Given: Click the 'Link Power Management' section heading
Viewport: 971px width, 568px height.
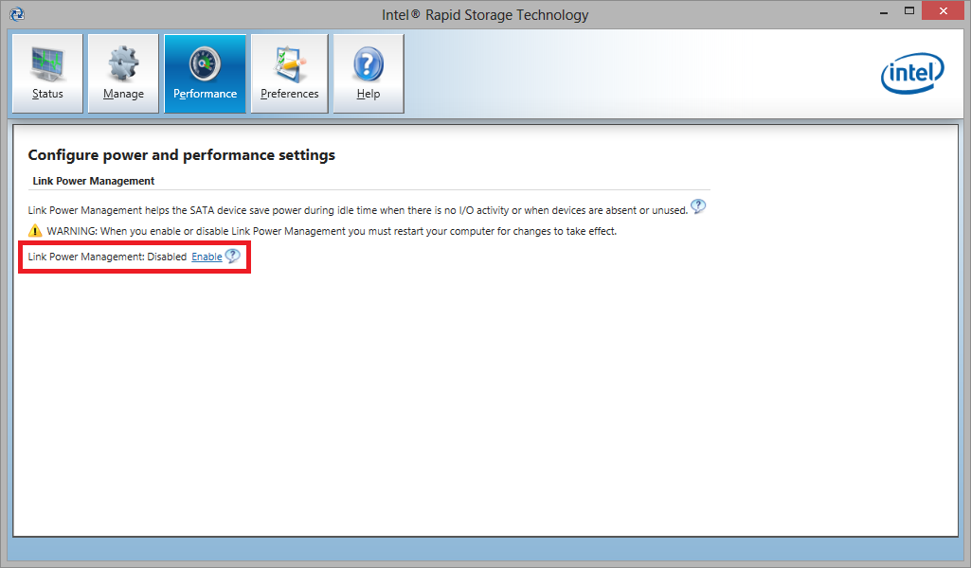Looking at the screenshot, I should [x=94, y=181].
